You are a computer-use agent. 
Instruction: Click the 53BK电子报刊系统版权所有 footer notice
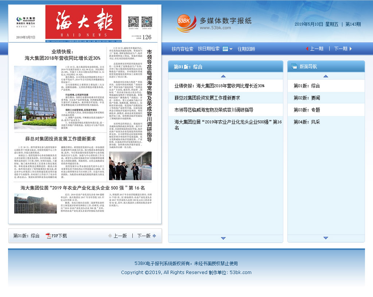[x=186, y=264]
